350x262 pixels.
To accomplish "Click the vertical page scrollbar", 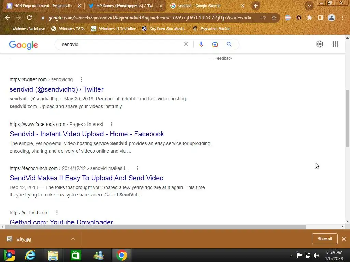I will (347, 118).
